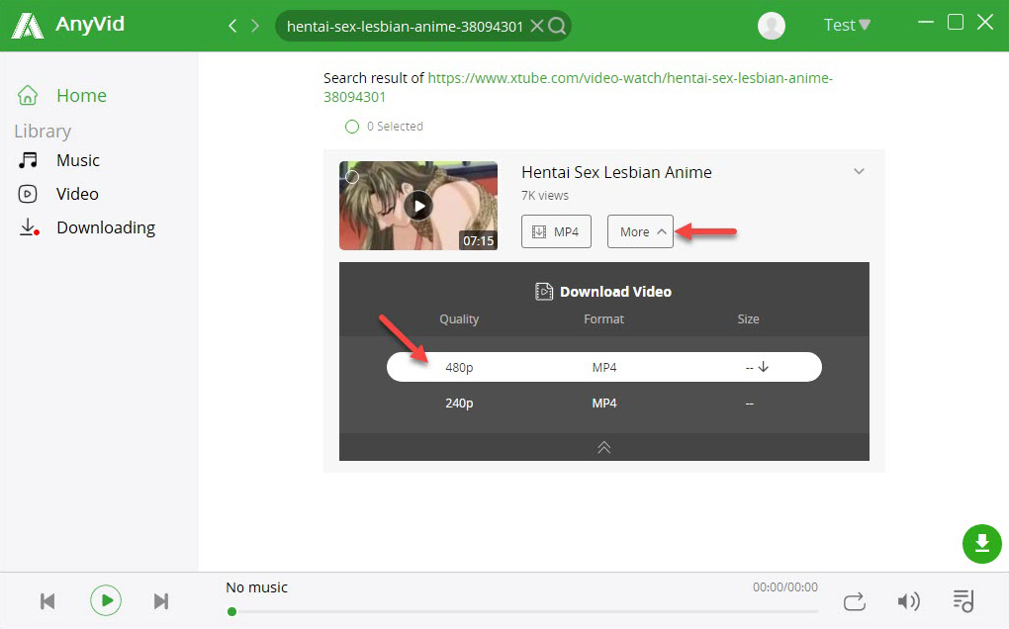
Task: Open the Video library
Action: [77, 194]
